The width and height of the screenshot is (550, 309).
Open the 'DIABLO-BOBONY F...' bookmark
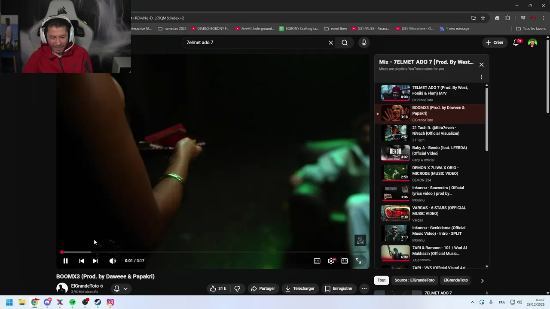click(x=210, y=29)
